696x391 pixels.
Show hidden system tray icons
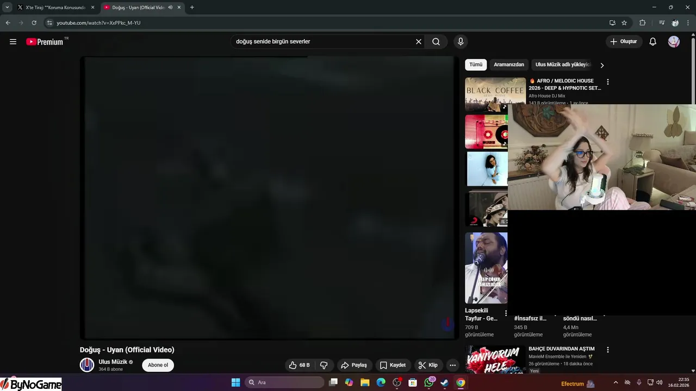tap(616, 383)
